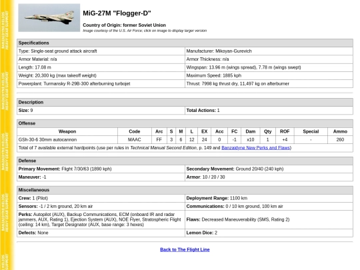Select 'Length: 17.08 m' cell
Viewport: 360px width, 270px height.
click(101, 67)
